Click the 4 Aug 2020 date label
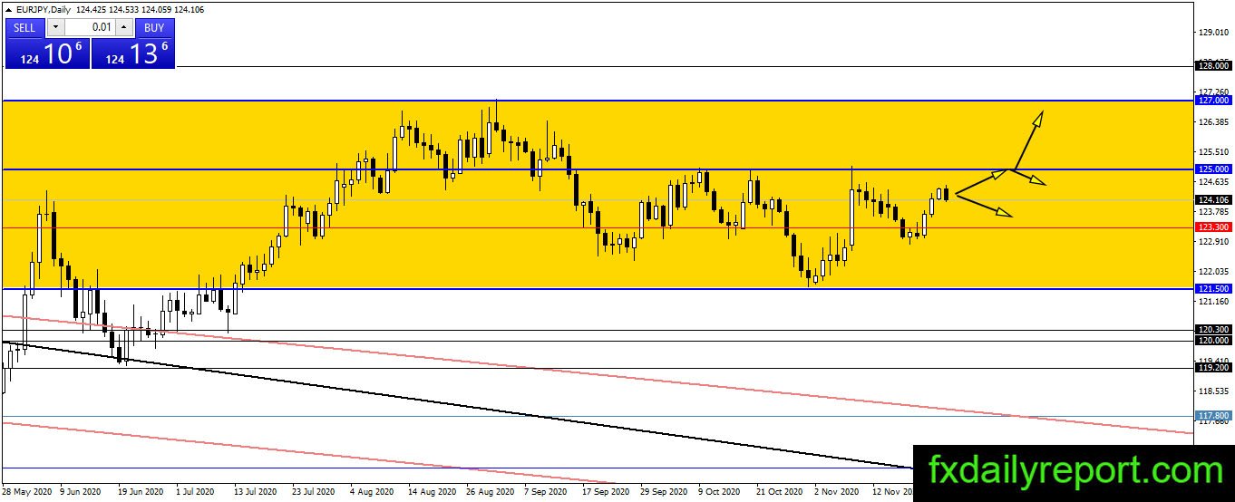The image size is (1235, 502). coord(372,493)
